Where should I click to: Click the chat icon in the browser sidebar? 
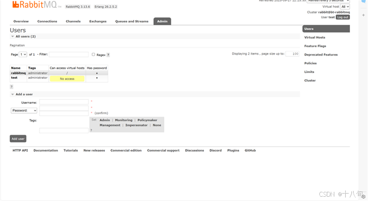click(x=364, y=1)
